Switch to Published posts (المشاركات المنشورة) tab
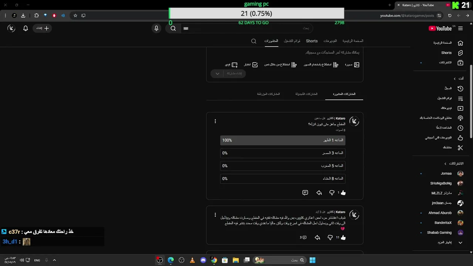The height and width of the screenshot is (266, 473). (344, 94)
